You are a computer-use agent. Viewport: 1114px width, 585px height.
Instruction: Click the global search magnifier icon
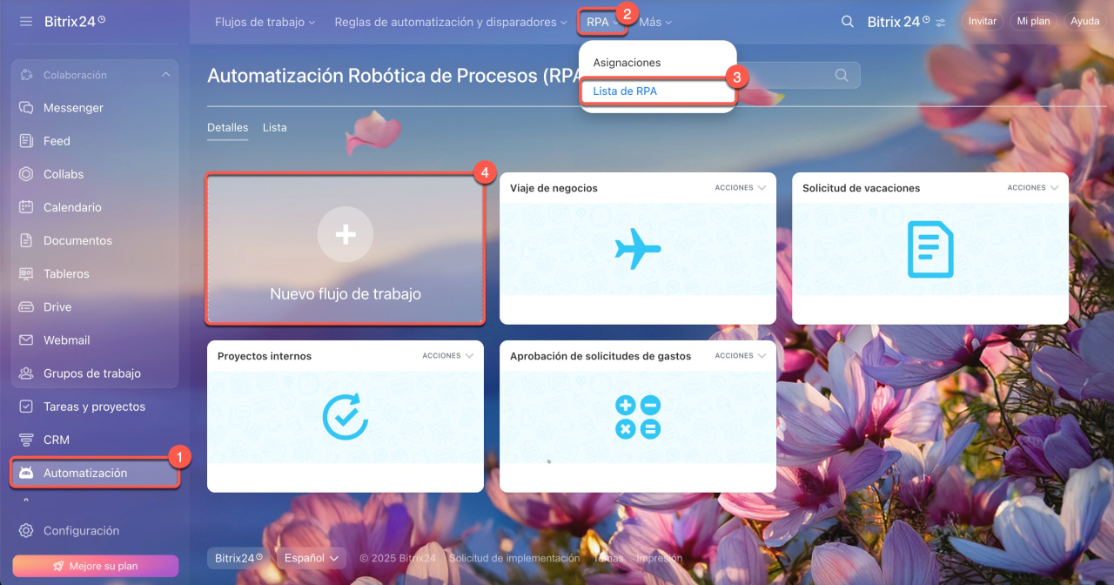pos(847,22)
